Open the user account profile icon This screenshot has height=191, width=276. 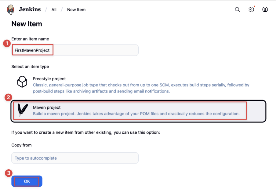[x=265, y=9]
